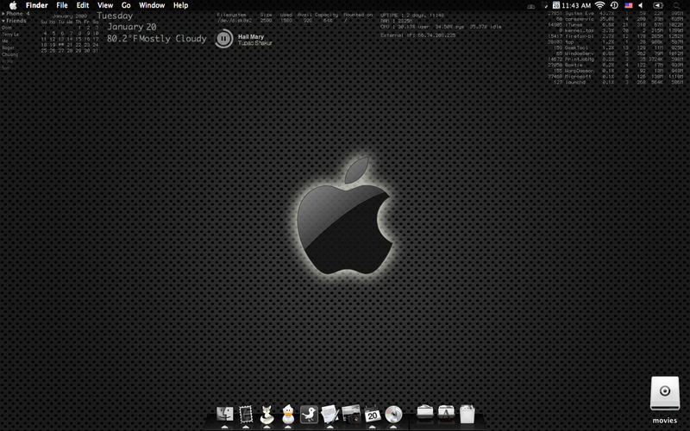This screenshot has height=431, width=690.
Task: Open the Window menu
Action: pyautogui.click(x=152, y=5)
